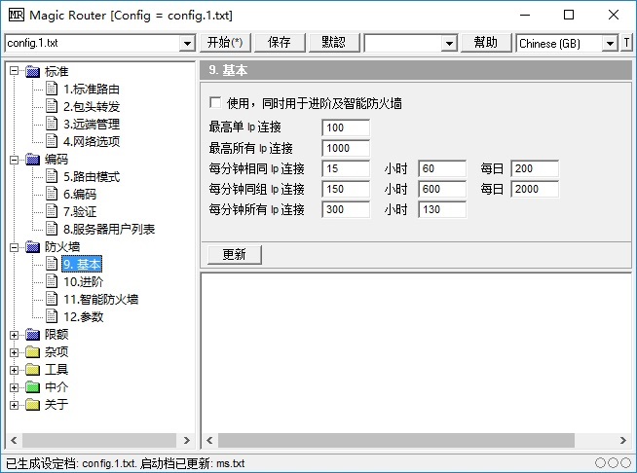Click the 小时 field showing 600
This screenshot has height=473, width=637.
[442, 189]
